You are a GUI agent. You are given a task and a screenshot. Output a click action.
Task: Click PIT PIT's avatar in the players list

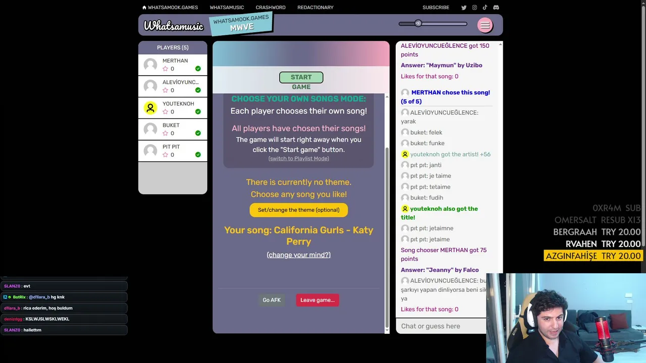point(150,151)
